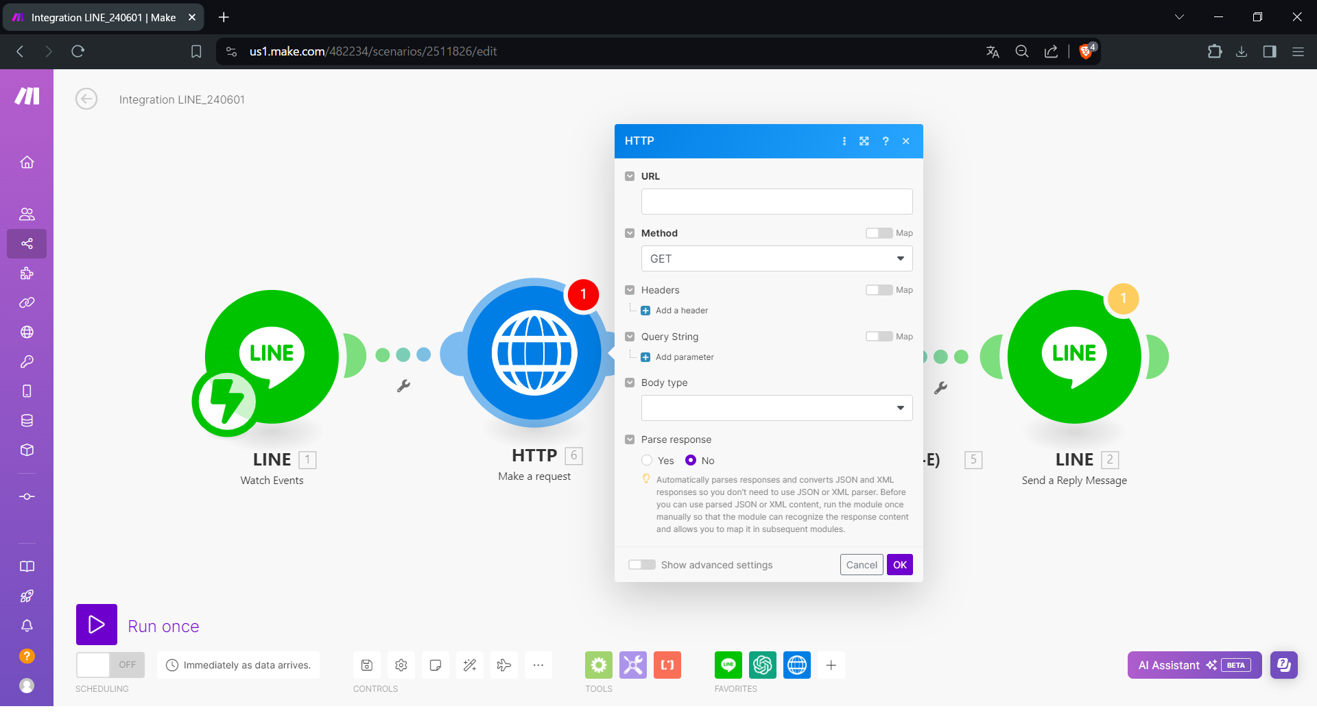Open the Webhooks globe icon in sidebar
Image resolution: width=1317 pixels, height=713 pixels.
coord(27,332)
